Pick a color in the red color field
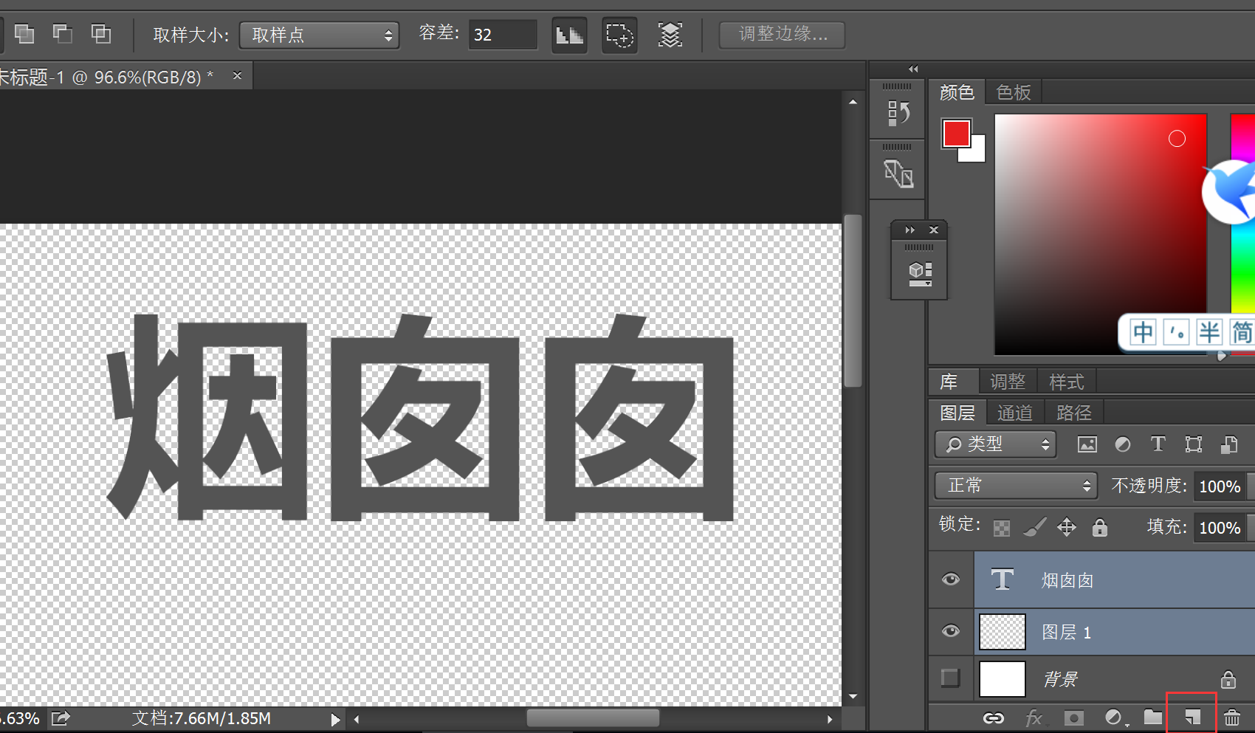This screenshot has height=733, width=1255. [1100, 234]
